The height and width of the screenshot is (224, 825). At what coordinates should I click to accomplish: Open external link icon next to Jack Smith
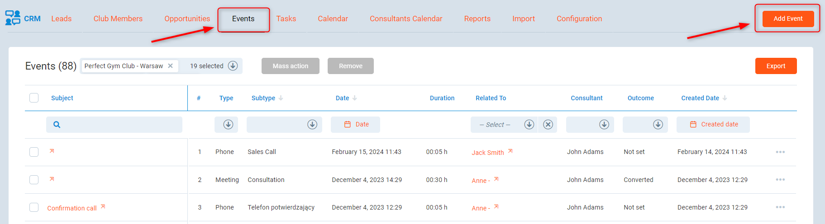click(x=510, y=151)
